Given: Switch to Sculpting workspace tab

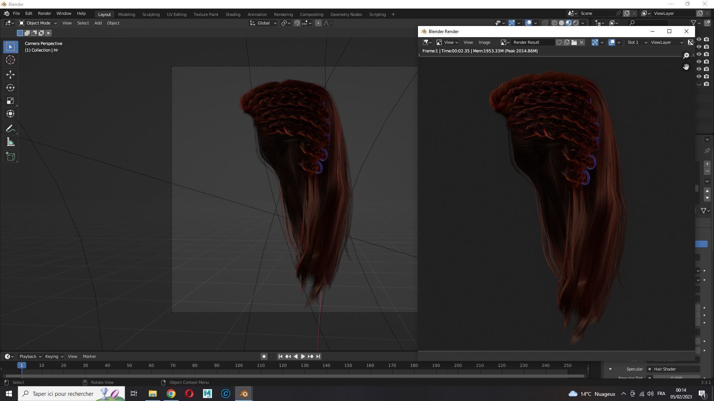Looking at the screenshot, I should [151, 14].
